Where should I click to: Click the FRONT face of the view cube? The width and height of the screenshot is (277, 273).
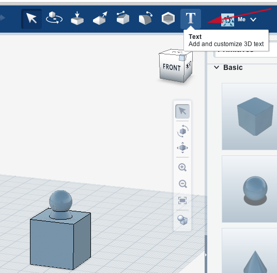pos(172,67)
